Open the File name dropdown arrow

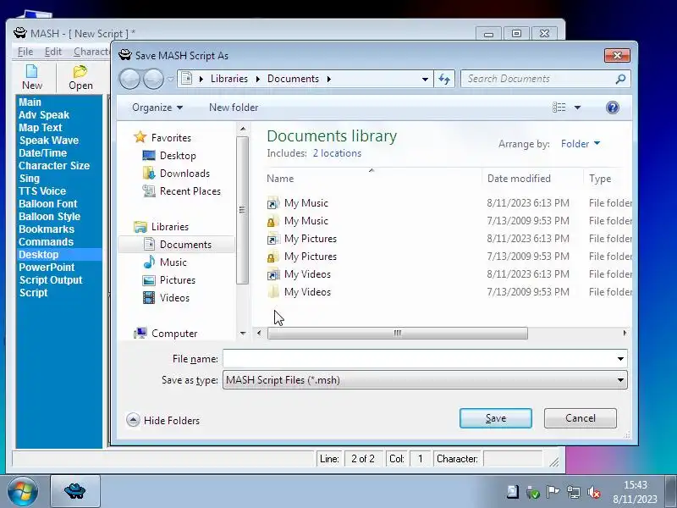620,359
